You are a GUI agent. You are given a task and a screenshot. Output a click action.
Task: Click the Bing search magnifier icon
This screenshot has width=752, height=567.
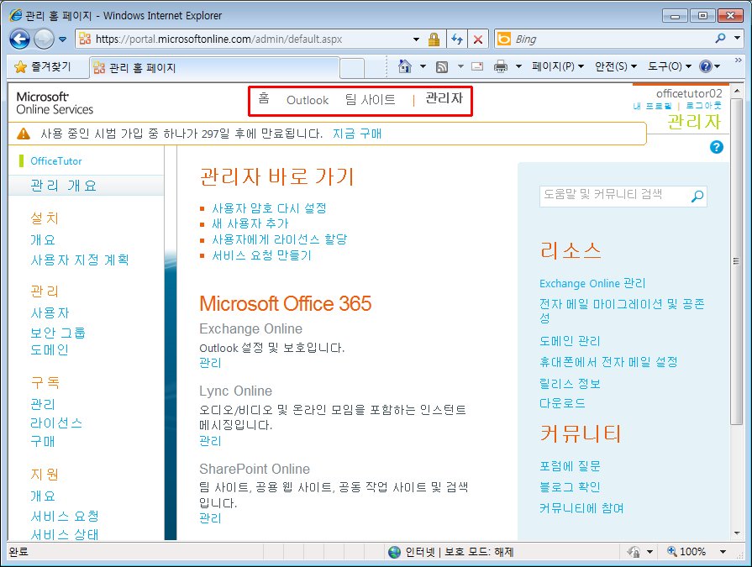coord(720,38)
